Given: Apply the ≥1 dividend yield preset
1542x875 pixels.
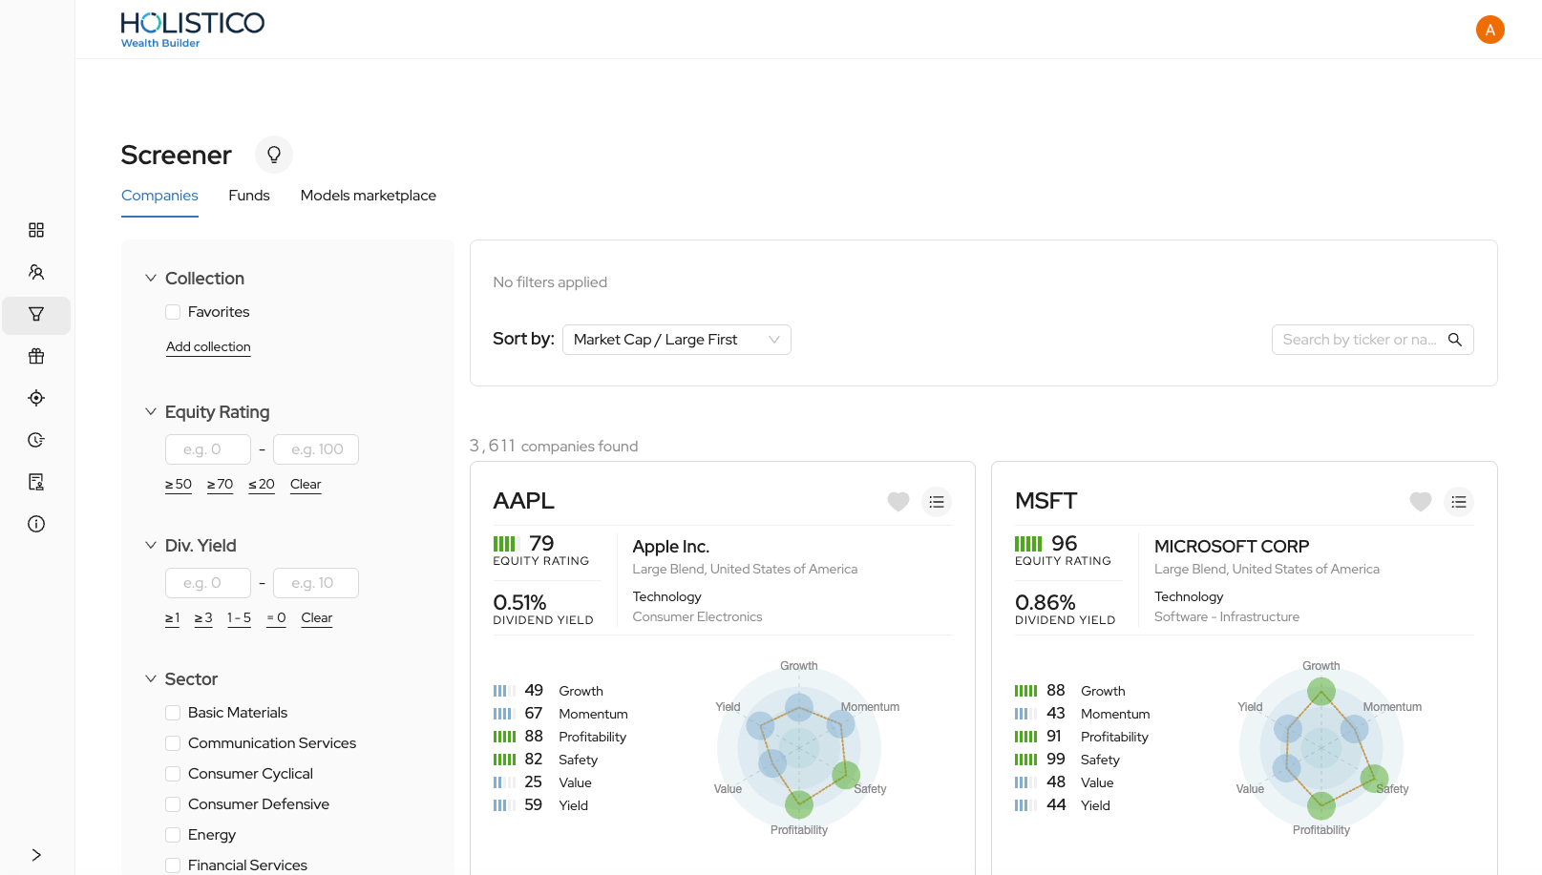Looking at the screenshot, I should pyautogui.click(x=173, y=618).
